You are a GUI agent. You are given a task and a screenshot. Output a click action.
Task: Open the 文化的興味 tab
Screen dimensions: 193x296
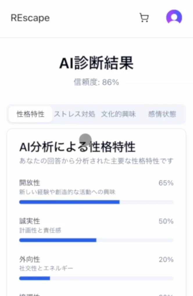[118, 114]
